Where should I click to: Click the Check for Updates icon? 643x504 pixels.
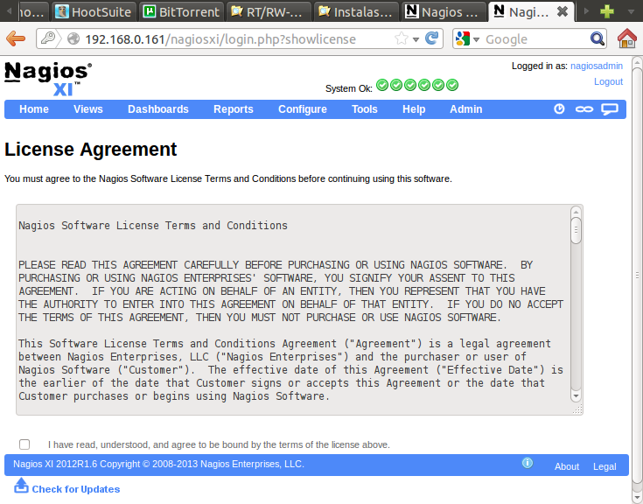coord(21,486)
